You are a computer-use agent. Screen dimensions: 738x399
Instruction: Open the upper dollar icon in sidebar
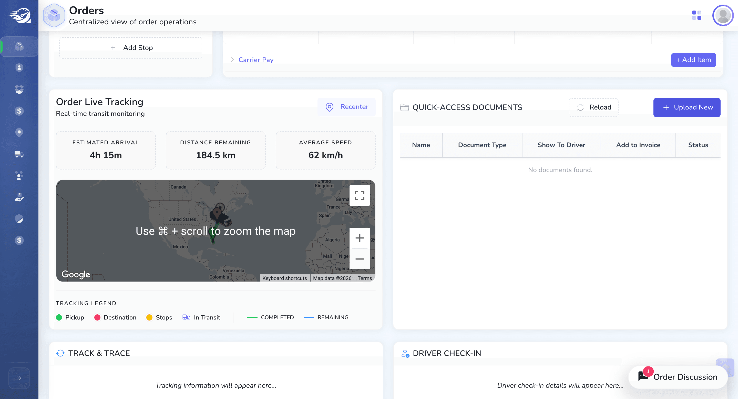tap(19, 111)
